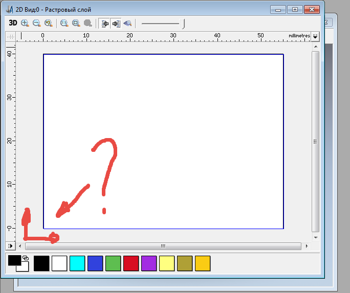Pick the red palette swatch
Screen dimensions: 350x293
pos(131,263)
